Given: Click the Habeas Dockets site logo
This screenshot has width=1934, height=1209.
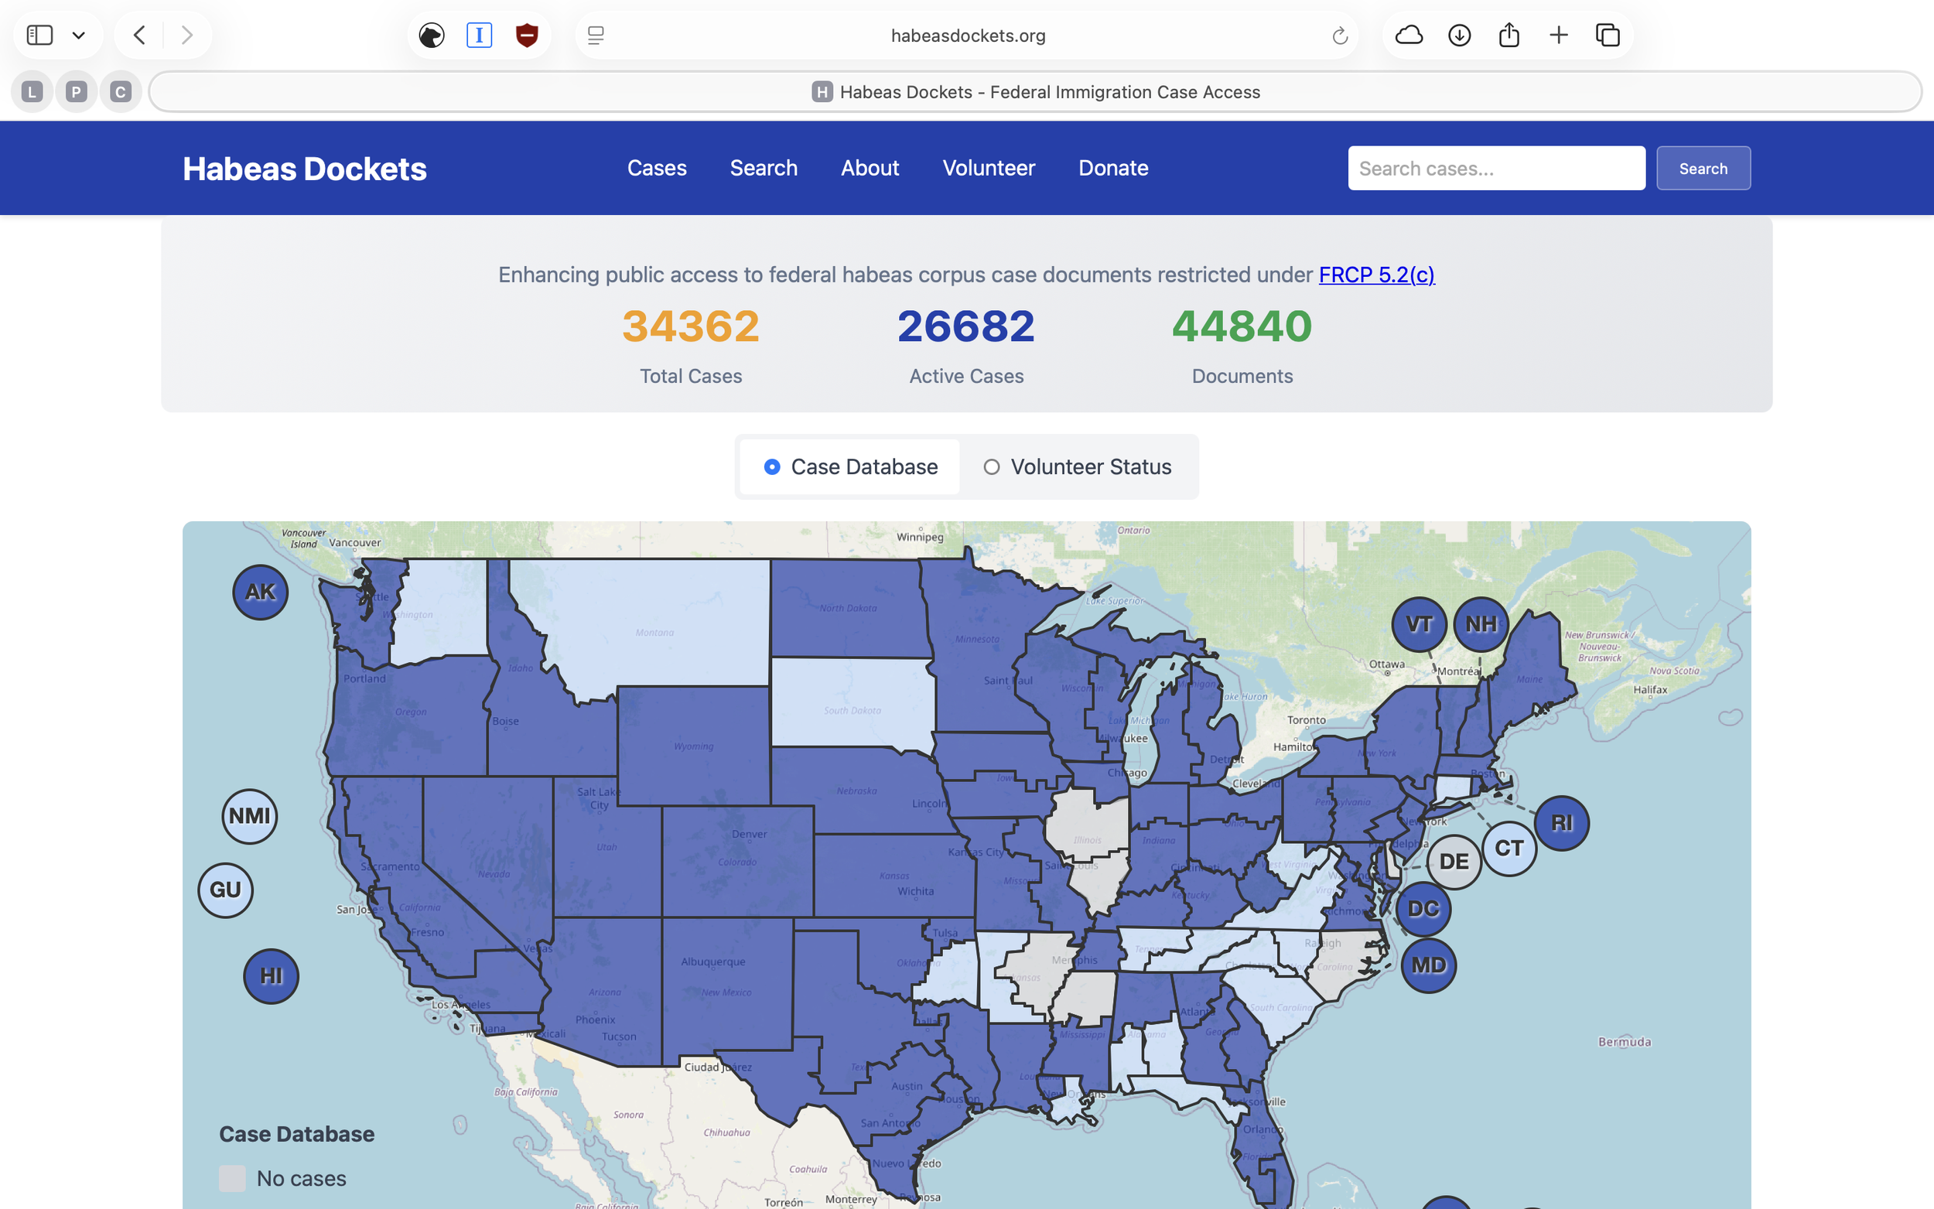Looking at the screenshot, I should pos(305,169).
